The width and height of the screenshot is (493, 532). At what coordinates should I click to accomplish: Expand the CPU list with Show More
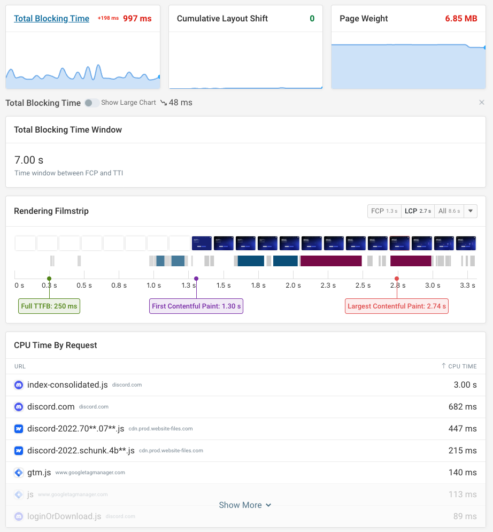click(x=245, y=505)
